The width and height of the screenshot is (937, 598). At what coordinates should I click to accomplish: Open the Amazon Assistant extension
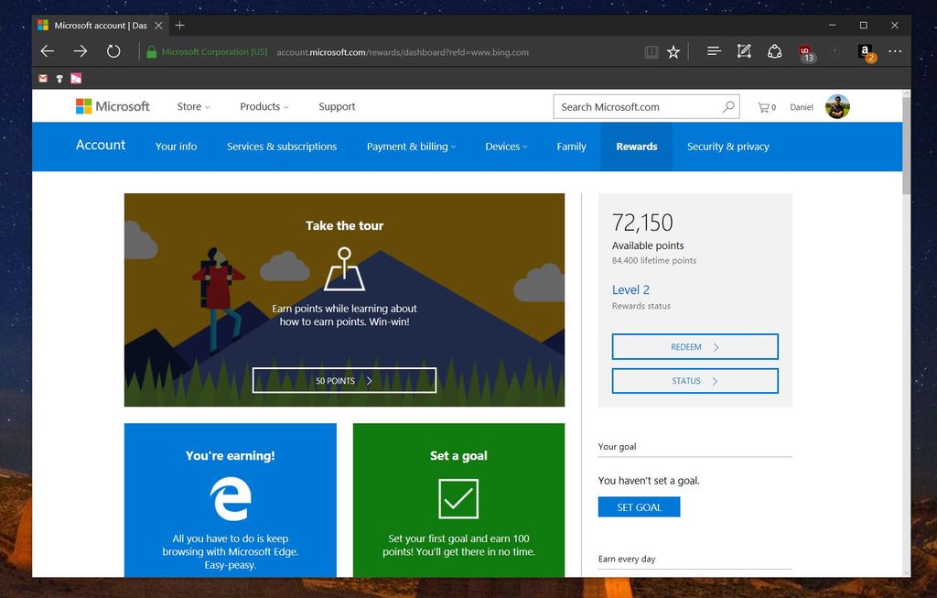click(865, 52)
